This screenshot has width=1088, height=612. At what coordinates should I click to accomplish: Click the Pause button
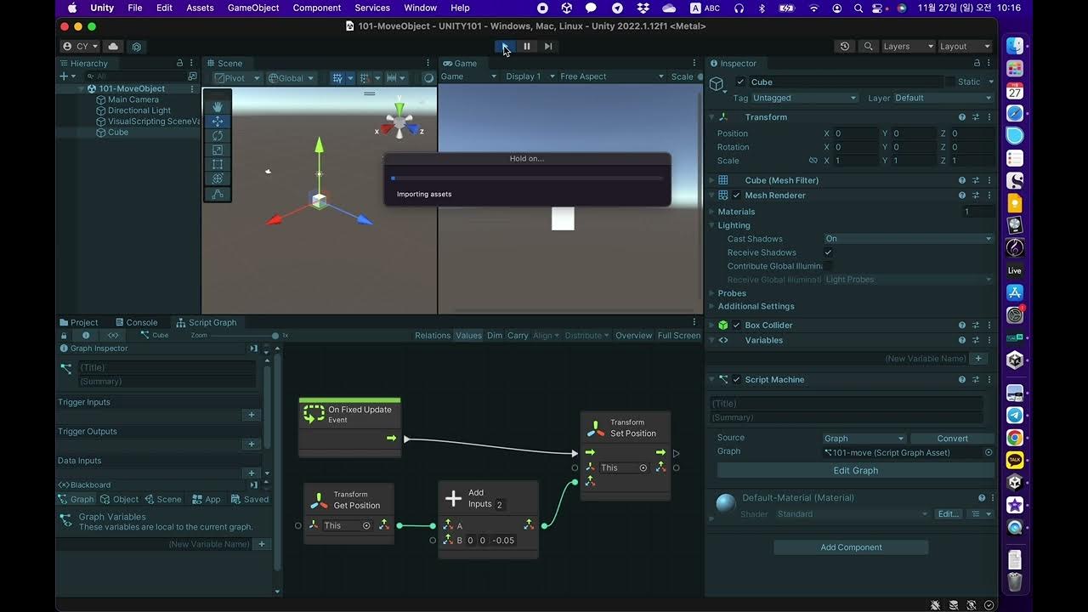(x=527, y=46)
